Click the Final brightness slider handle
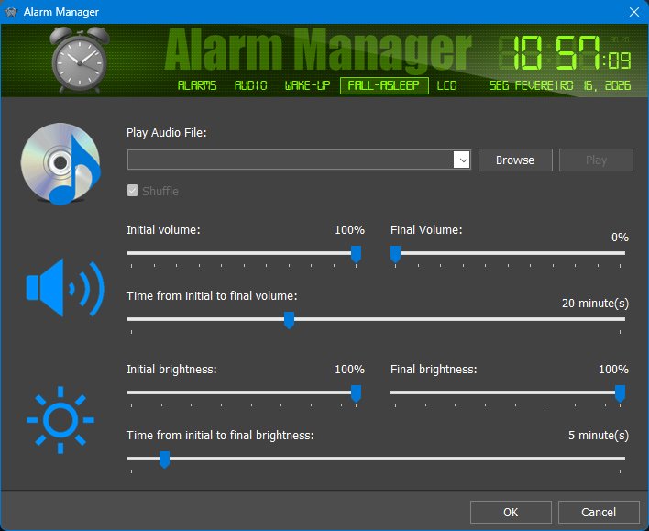This screenshot has height=531, width=649. click(620, 393)
